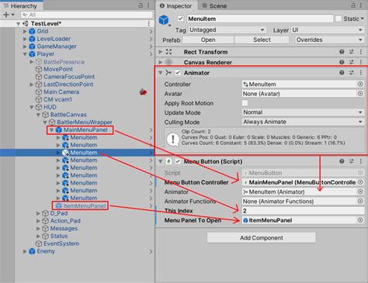
Task: Toggle MenuItem GameObject active checkbox
Action: (180, 19)
